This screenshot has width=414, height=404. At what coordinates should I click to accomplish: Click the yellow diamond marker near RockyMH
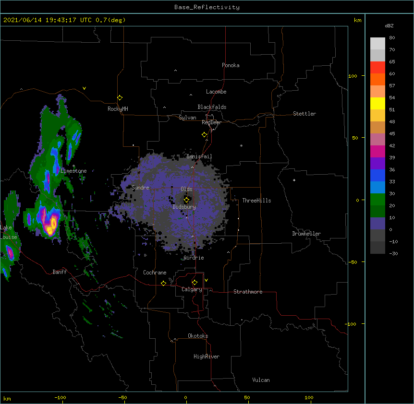click(x=120, y=98)
